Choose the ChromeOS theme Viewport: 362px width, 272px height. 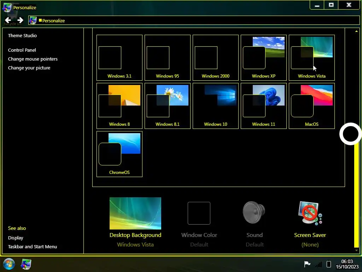pos(119,154)
